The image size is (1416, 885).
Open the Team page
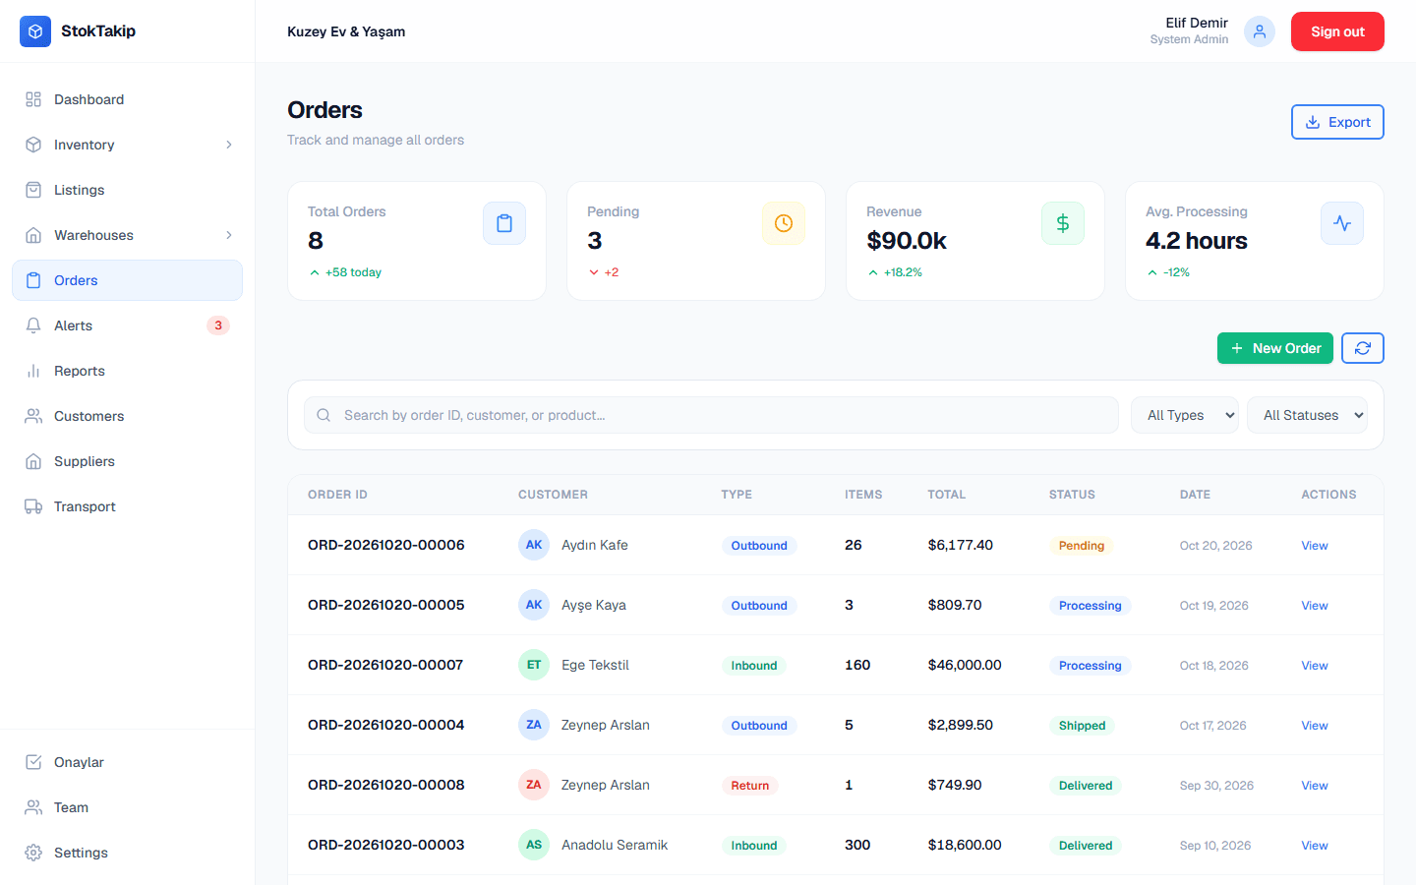click(x=127, y=807)
